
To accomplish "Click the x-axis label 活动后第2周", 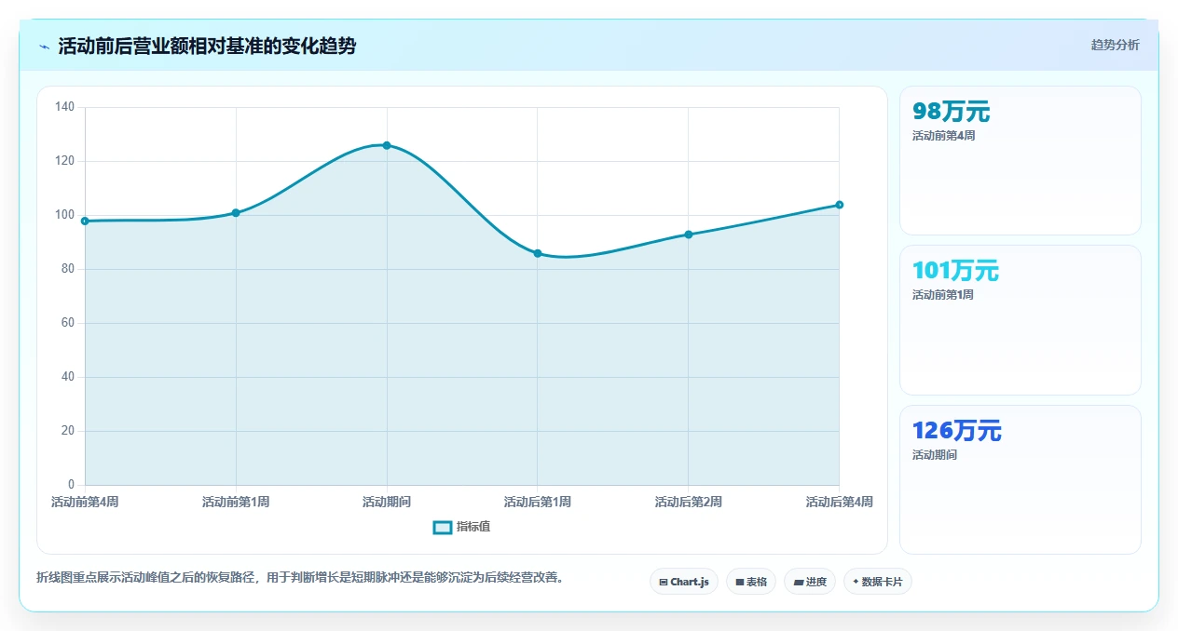I will tap(689, 502).
